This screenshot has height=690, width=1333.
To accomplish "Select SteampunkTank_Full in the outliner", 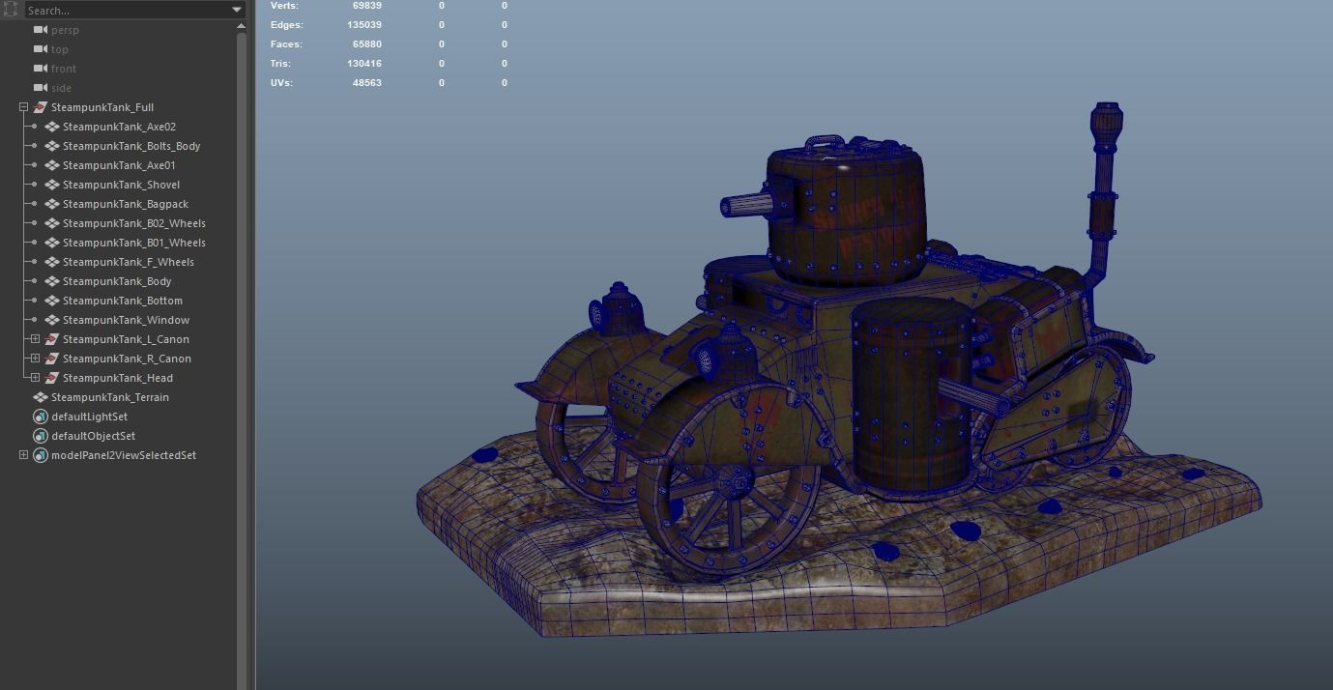I will coord(102,107).
